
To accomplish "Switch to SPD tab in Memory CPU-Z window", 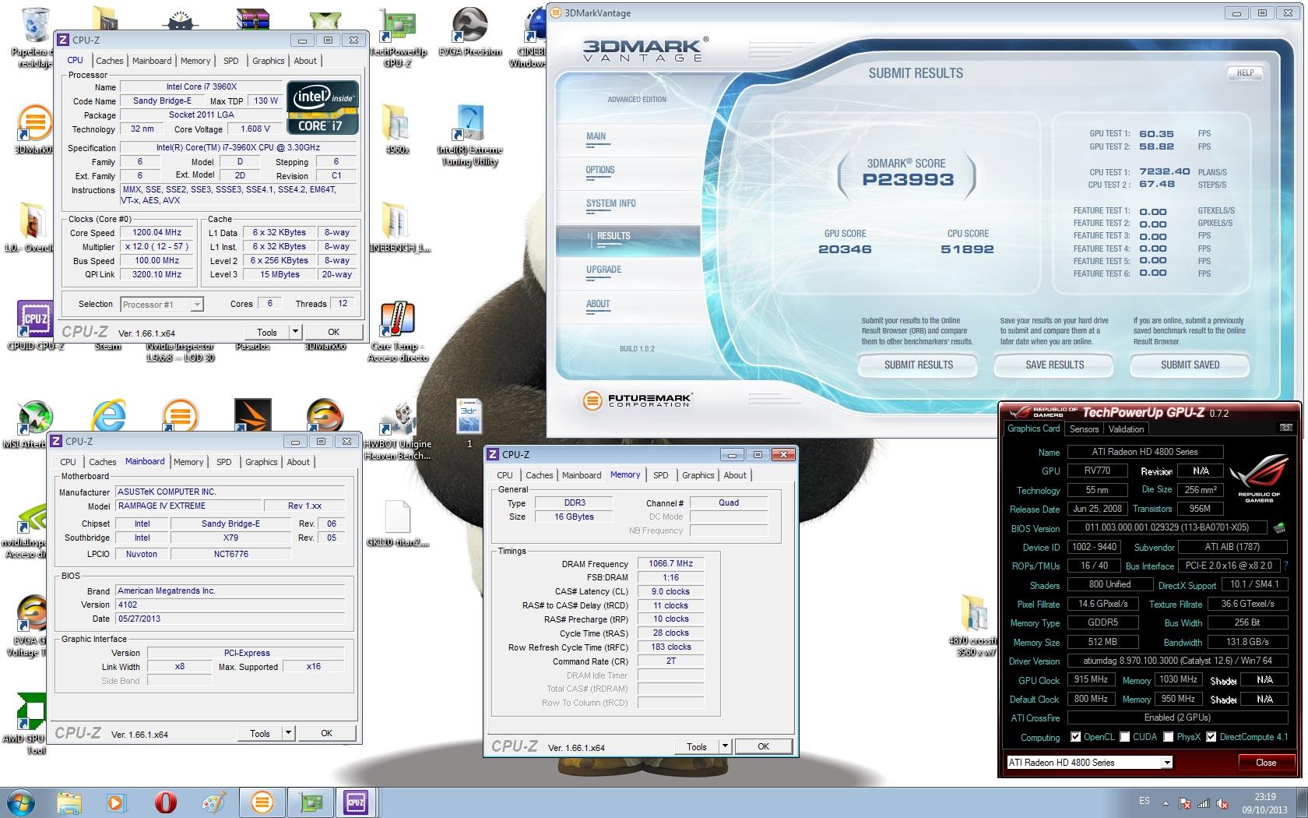I will point(660,475).
